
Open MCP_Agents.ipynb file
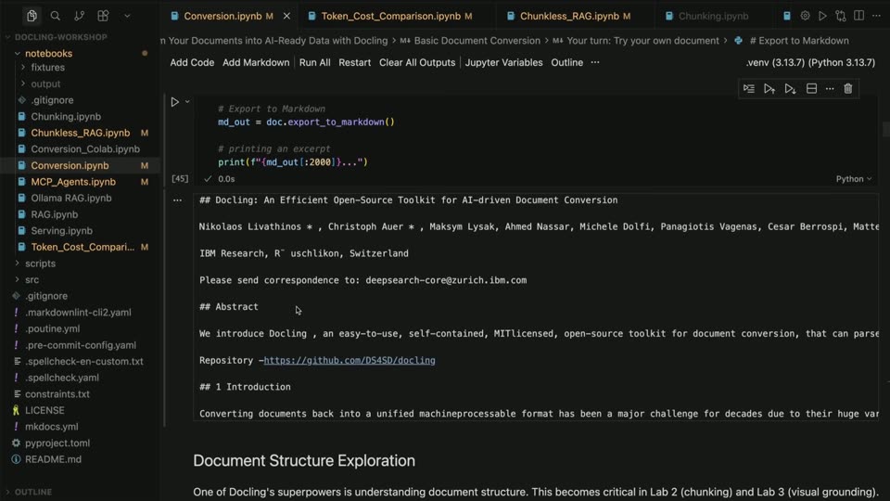(x=73, y=182)
